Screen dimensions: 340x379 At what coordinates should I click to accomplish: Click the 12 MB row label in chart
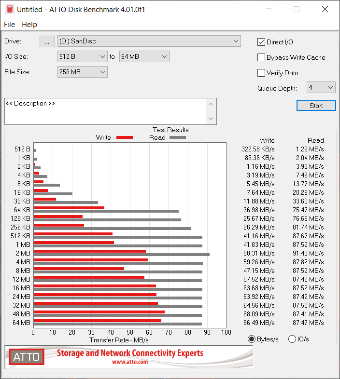[21, 279]
